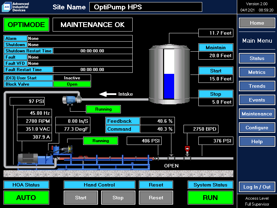The image size is (277, 208).
Task: Click the Site Name field OptiPump HPS
Action: coord(146,7)
